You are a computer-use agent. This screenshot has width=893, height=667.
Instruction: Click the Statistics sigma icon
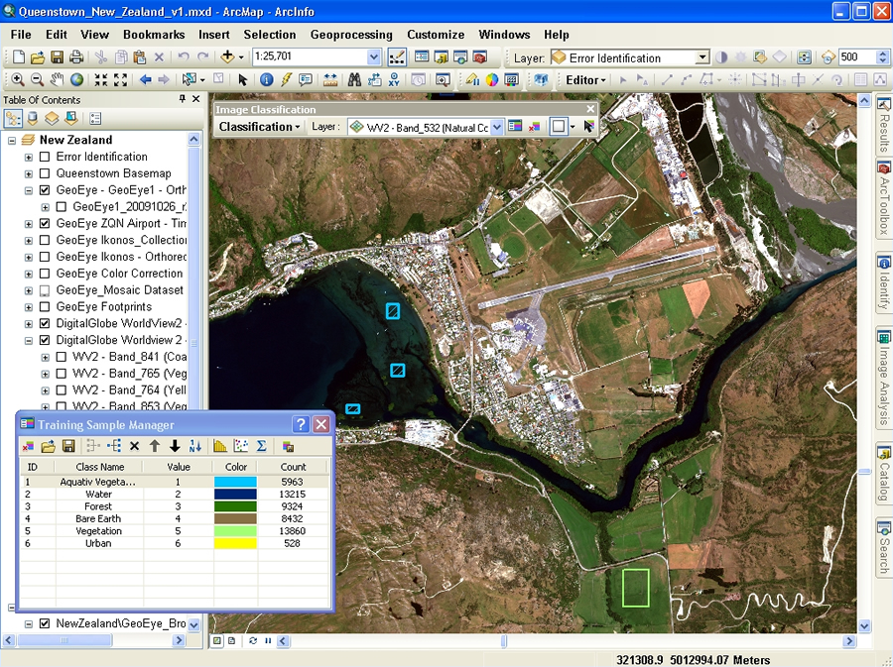261,447
